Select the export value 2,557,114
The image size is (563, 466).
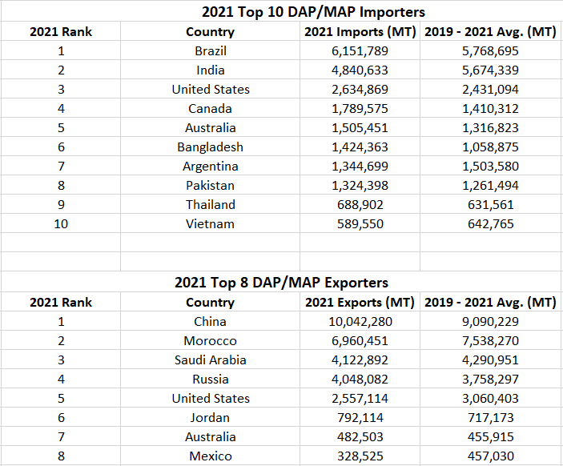tap(360, 398)
